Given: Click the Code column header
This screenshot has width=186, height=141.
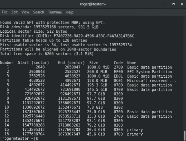Looking at the screenshot, I should coord(119,63).
